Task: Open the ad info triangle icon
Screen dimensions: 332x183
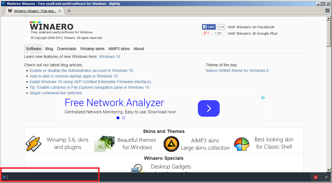Action: 263,98
